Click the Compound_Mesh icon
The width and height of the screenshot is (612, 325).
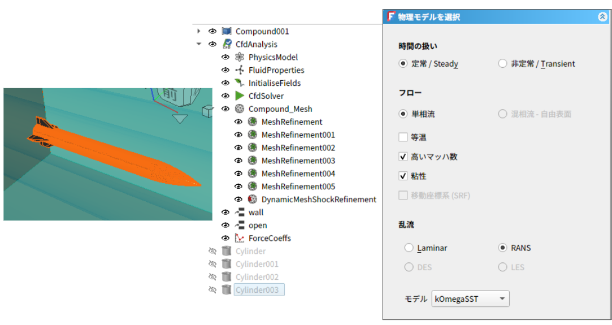(x=239, y=109)
